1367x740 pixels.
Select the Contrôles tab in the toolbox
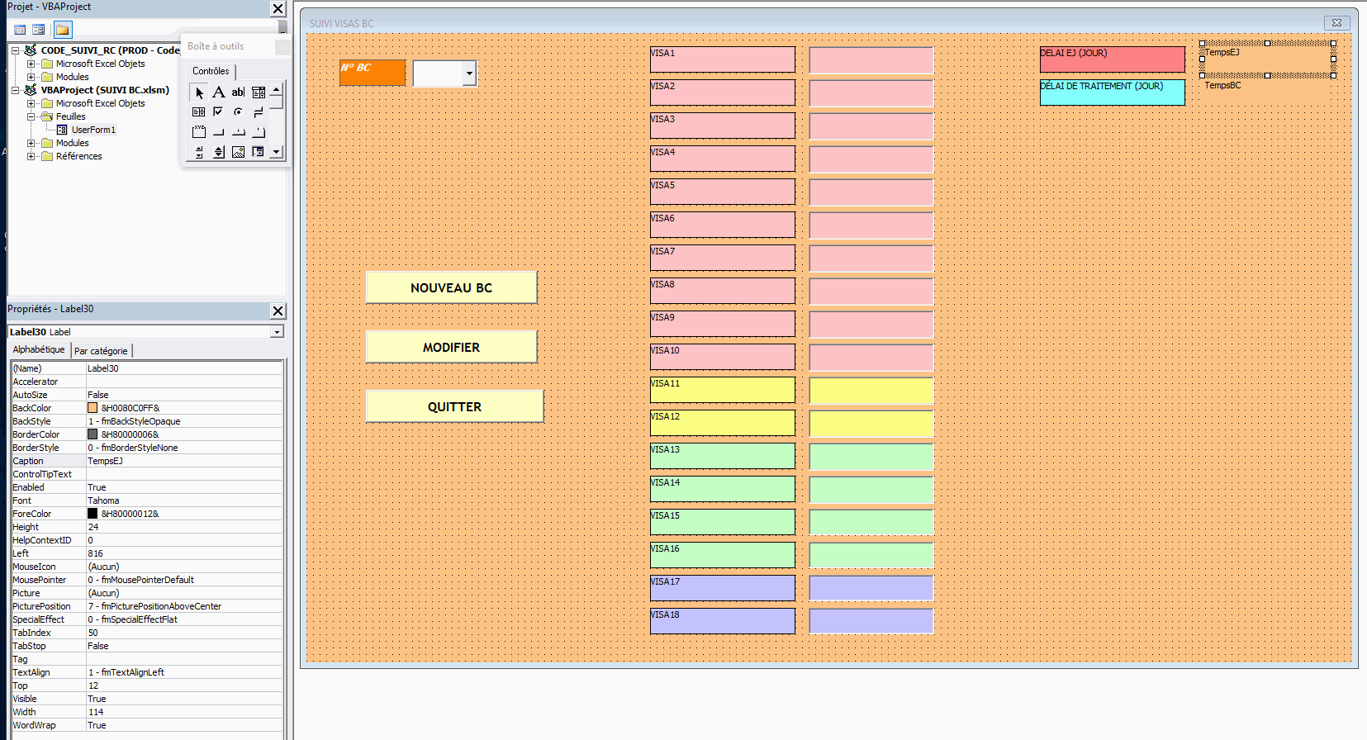pos(211,71)
